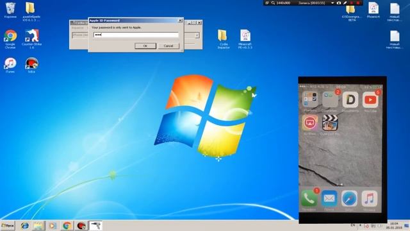Click the taskbar clock showing the date

pos(394,226)
